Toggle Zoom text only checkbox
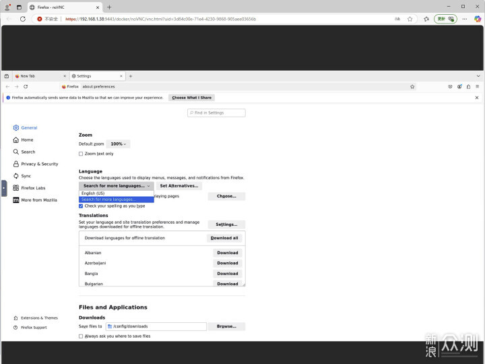 (81, 154)
